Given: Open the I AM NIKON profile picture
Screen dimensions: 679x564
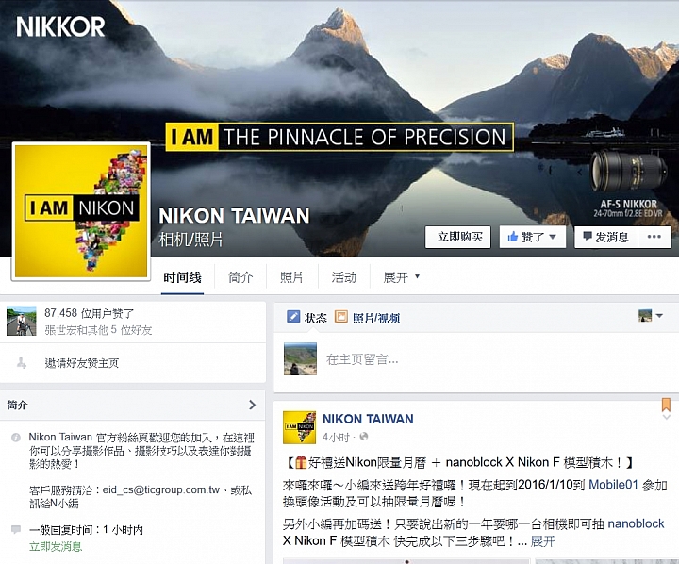Looking at the screenshot, I should pos(81,211).
